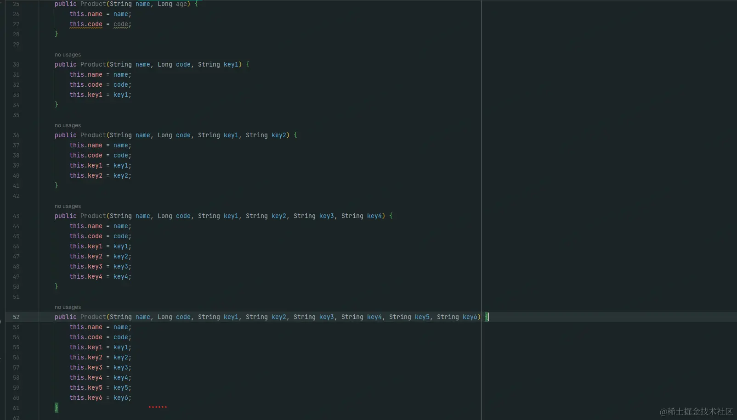Screen dimensions: 737x420
Task: Click the "Product" constructor name on line 43
Action: tap(93, 216)
